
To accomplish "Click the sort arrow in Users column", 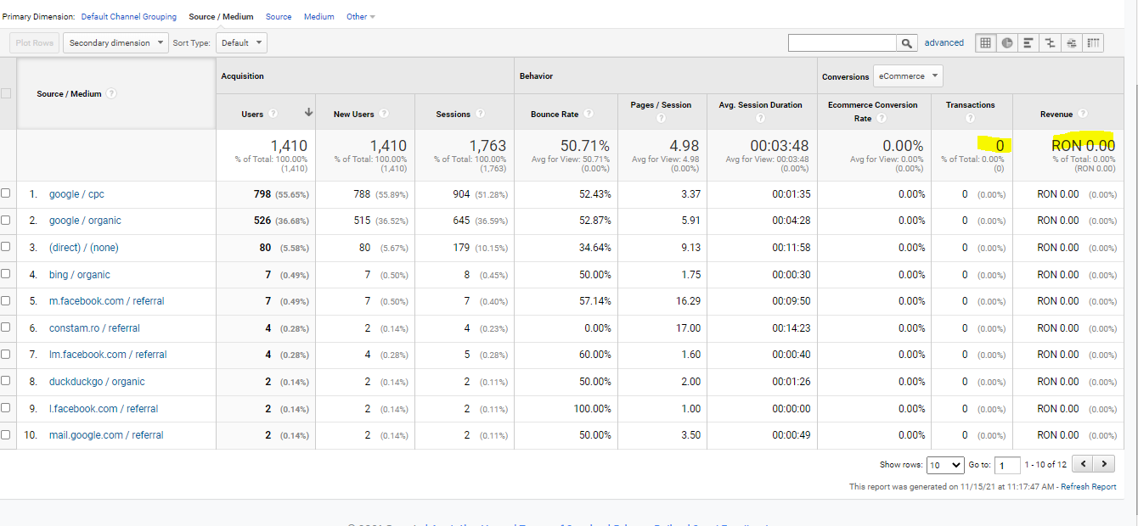I will coord(308,113).
